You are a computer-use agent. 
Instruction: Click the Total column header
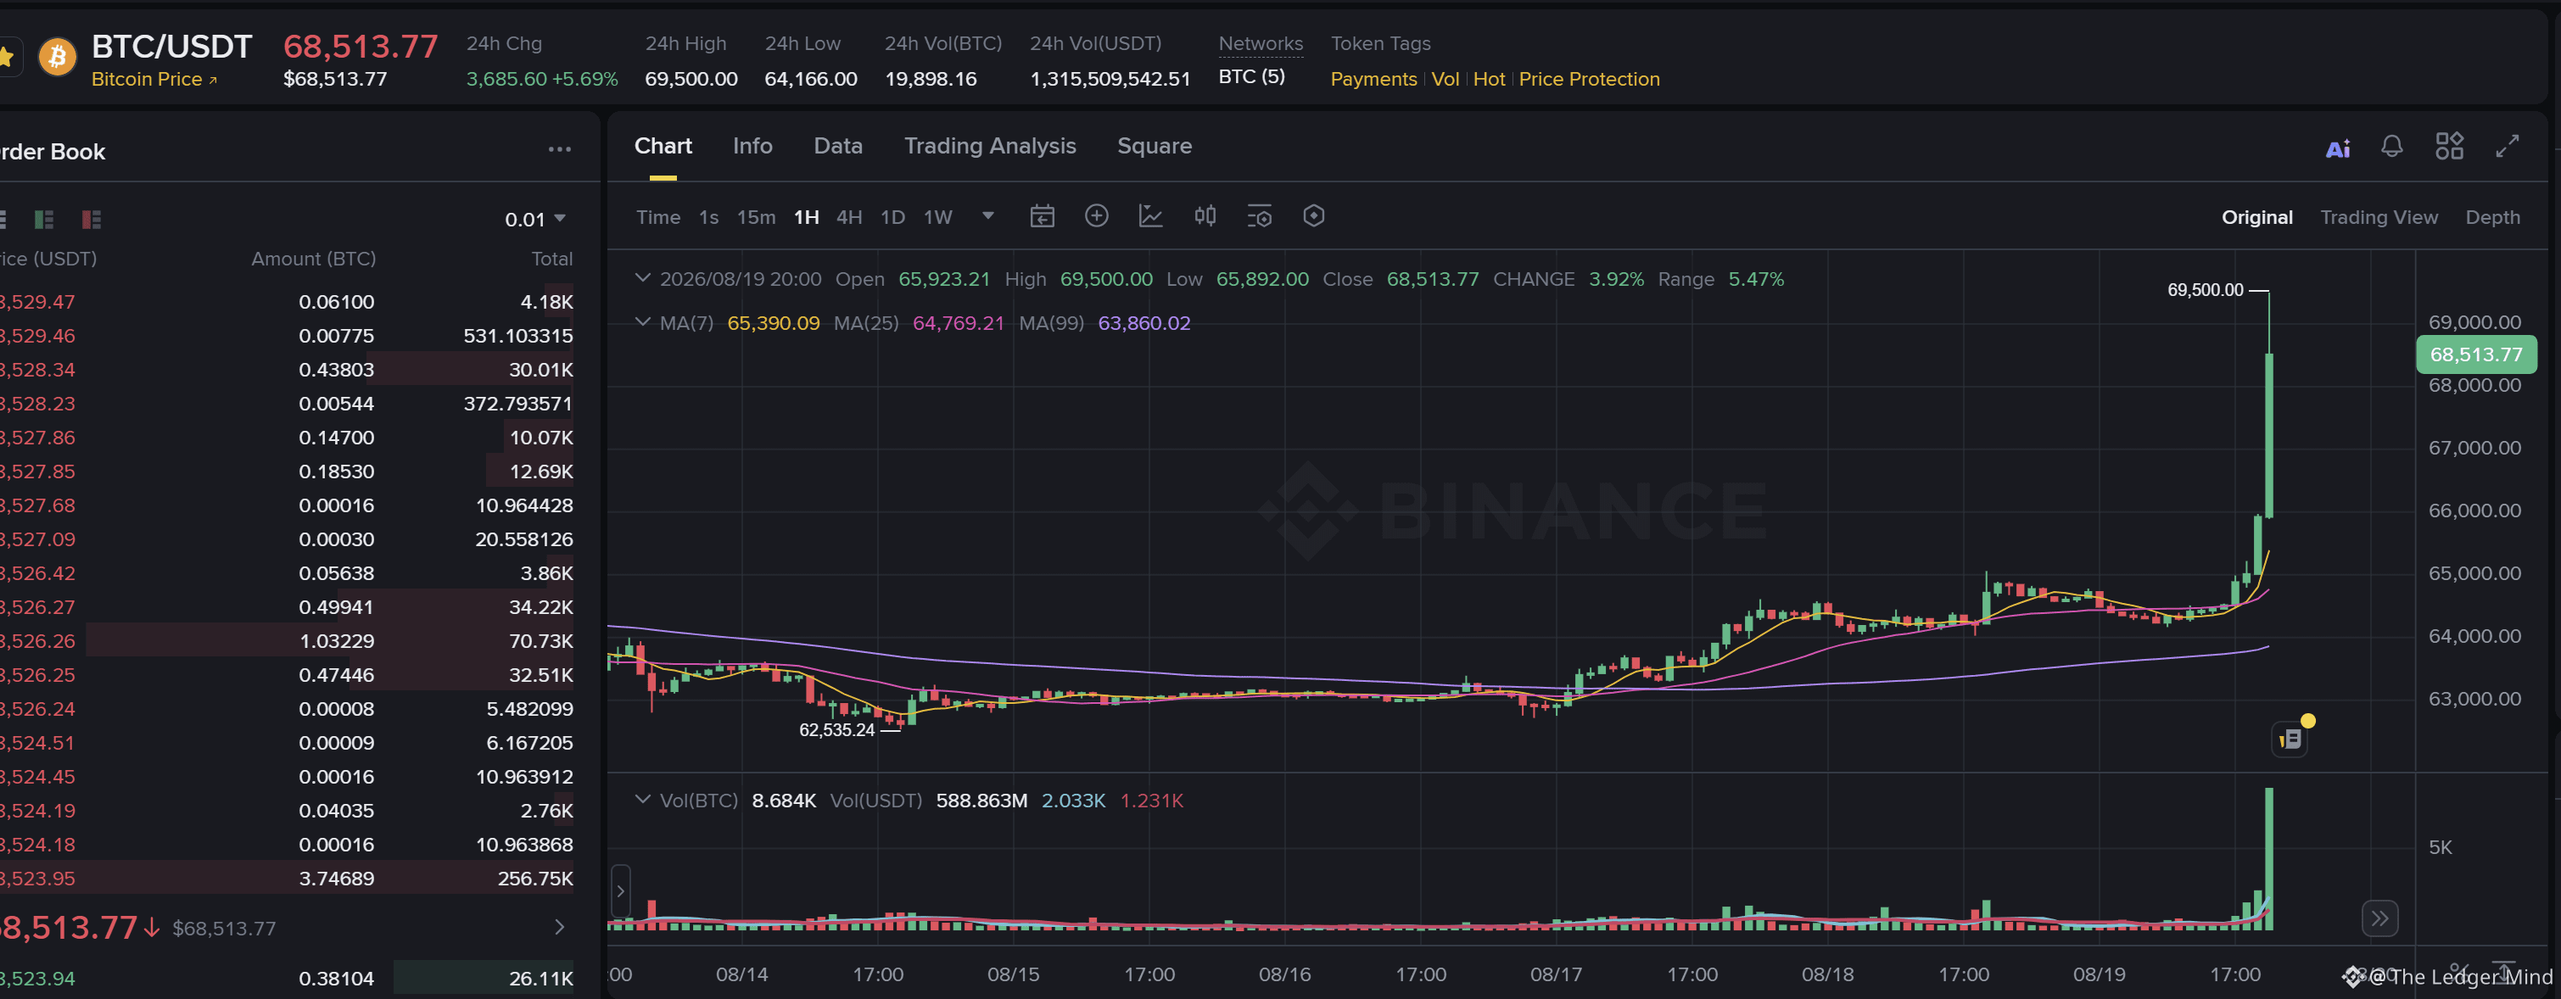pyautogui.click(x=551, y=259)
